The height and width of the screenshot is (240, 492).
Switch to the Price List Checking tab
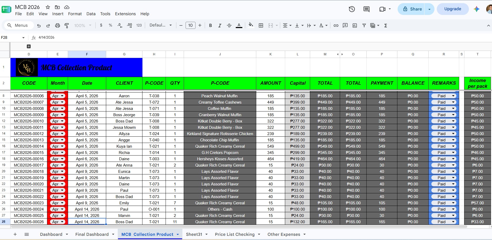coord(235,234)
